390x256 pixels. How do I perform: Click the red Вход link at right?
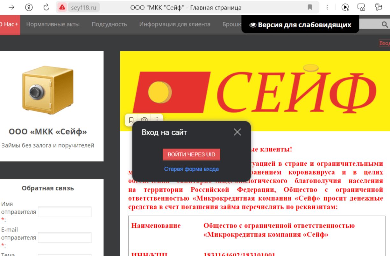click(385, 43)
